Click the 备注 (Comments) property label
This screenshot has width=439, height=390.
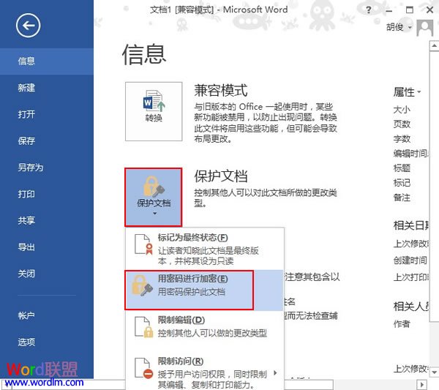point(402,198)
